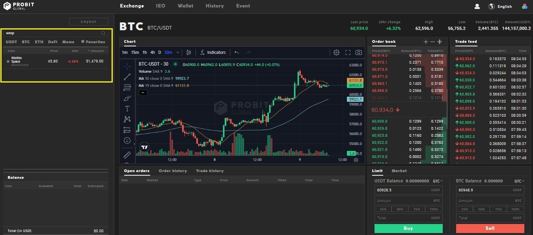This screenshot has height=235, width=533.
Task: Click the coin search magnifier icon
Action: click(x=103, y=33)
